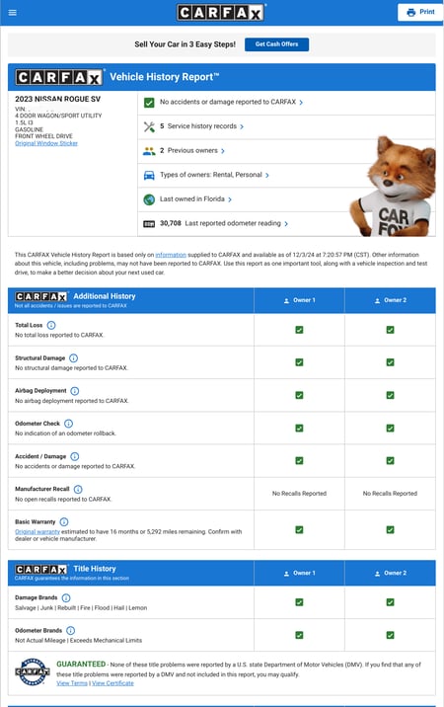Open the View Certificate link
This screenshot has width=444, height=707.
[113, 683]
